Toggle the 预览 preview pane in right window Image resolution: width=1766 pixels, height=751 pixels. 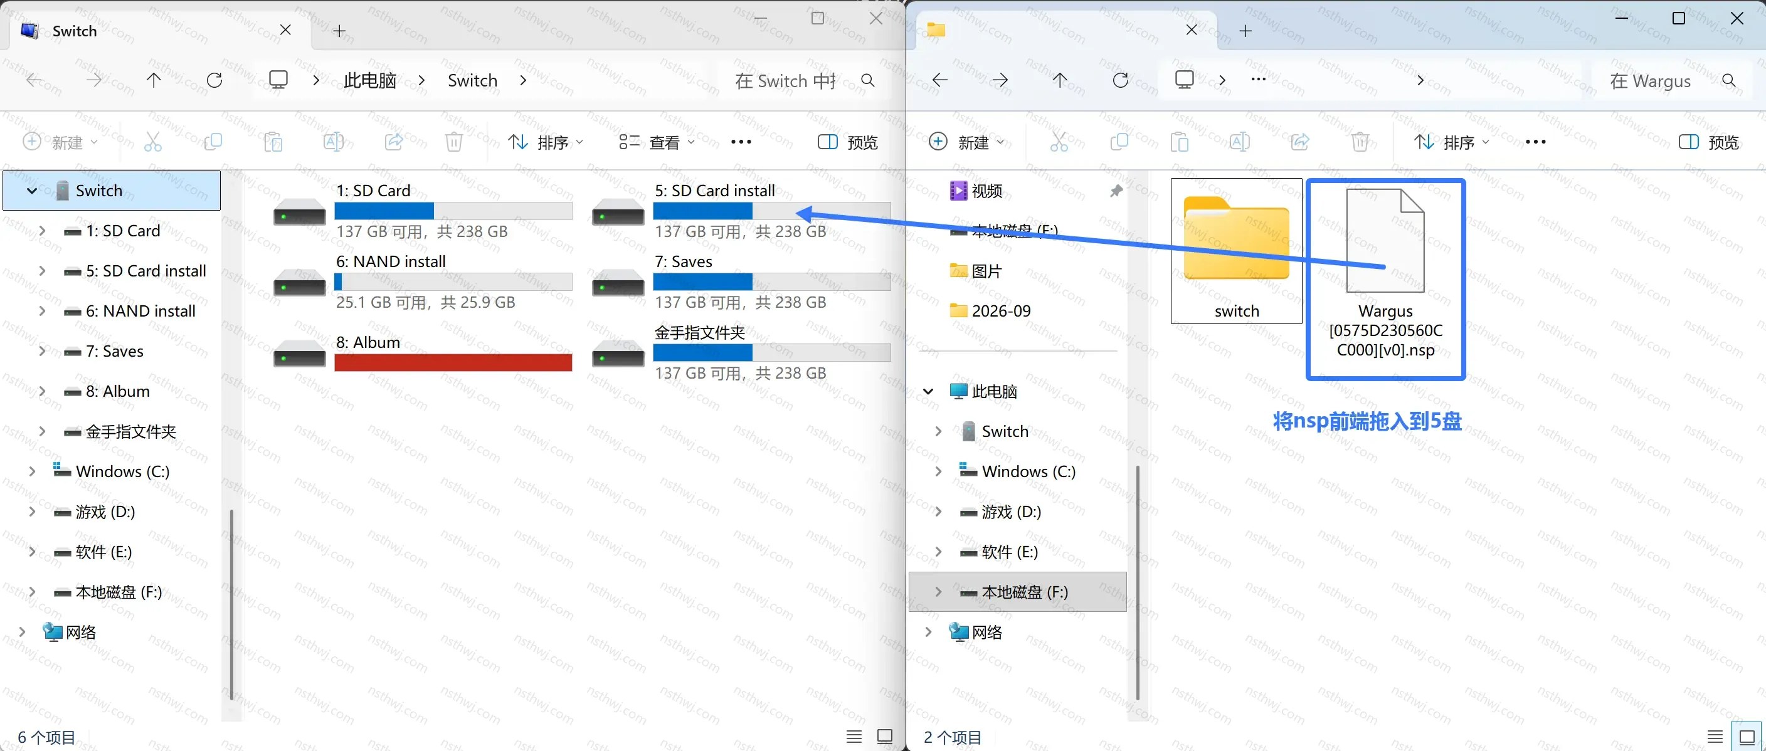pos(1708,142)
